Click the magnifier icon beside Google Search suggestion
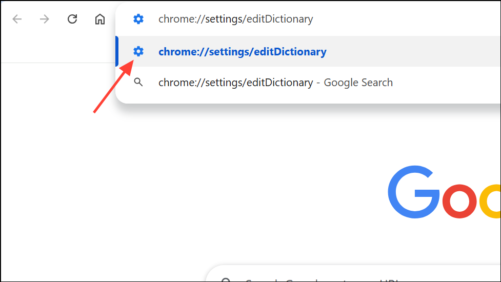Image resolution: width=501 pixels, height=282 pixels. tap(138, 82)
